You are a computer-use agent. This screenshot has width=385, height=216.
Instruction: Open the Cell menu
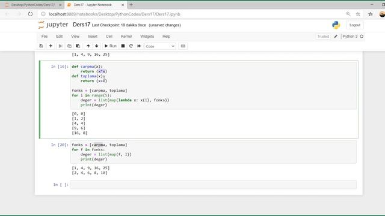[109, 36]
